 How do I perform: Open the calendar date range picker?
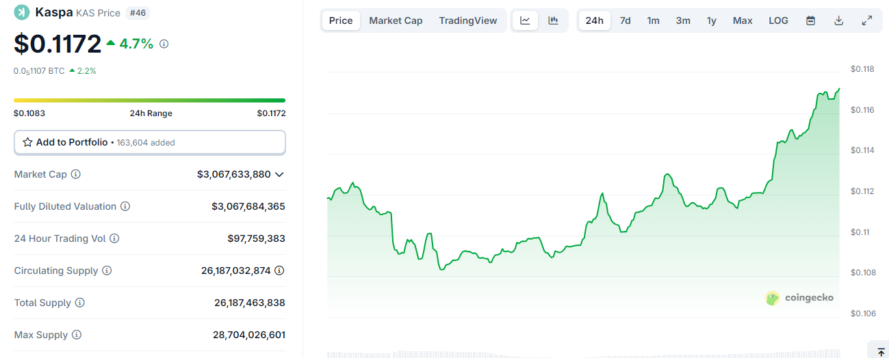coord(810,20)
